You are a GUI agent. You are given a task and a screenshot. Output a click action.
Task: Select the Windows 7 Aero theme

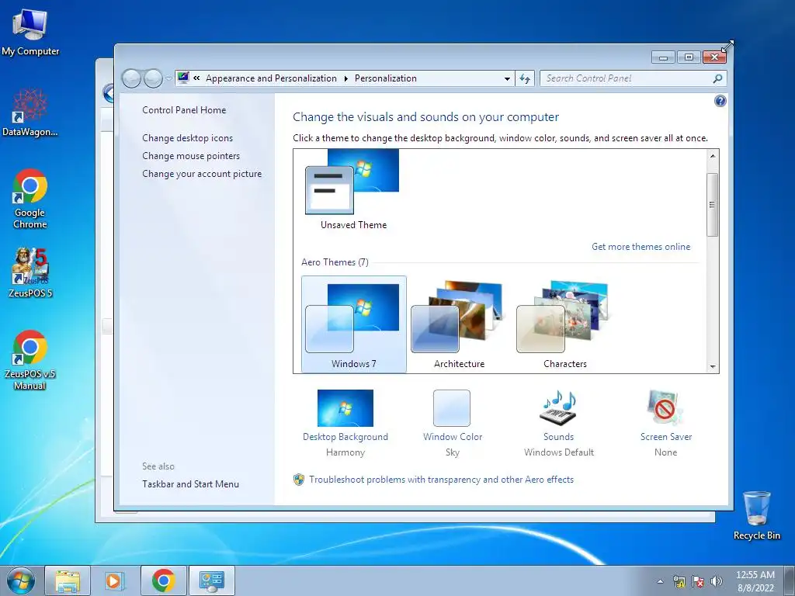354,324
